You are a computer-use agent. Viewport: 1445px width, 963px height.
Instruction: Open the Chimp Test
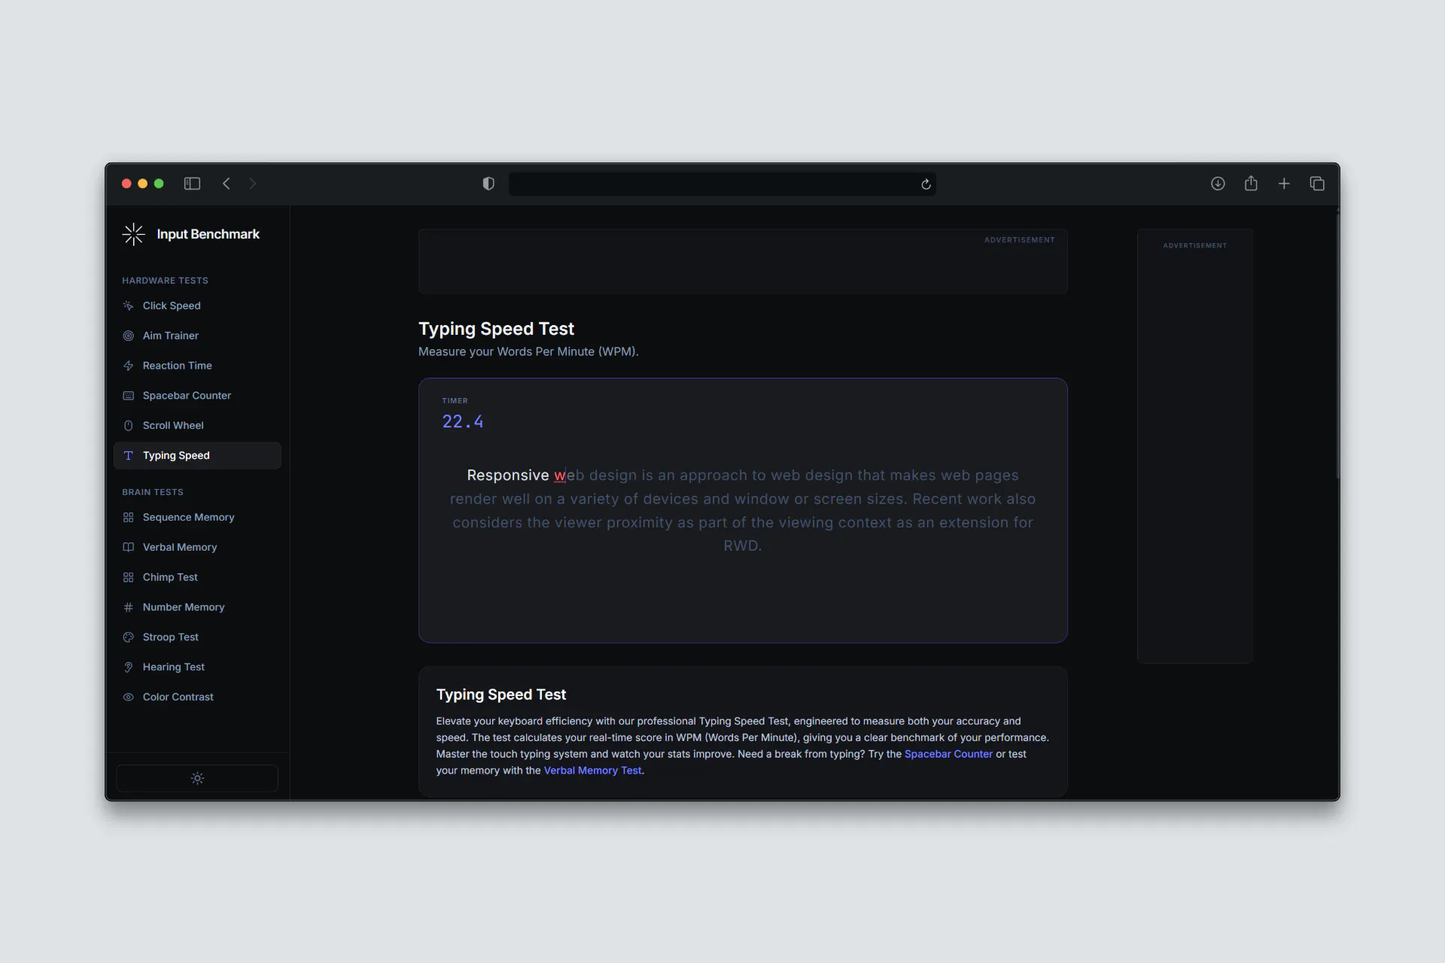point(197,578)
